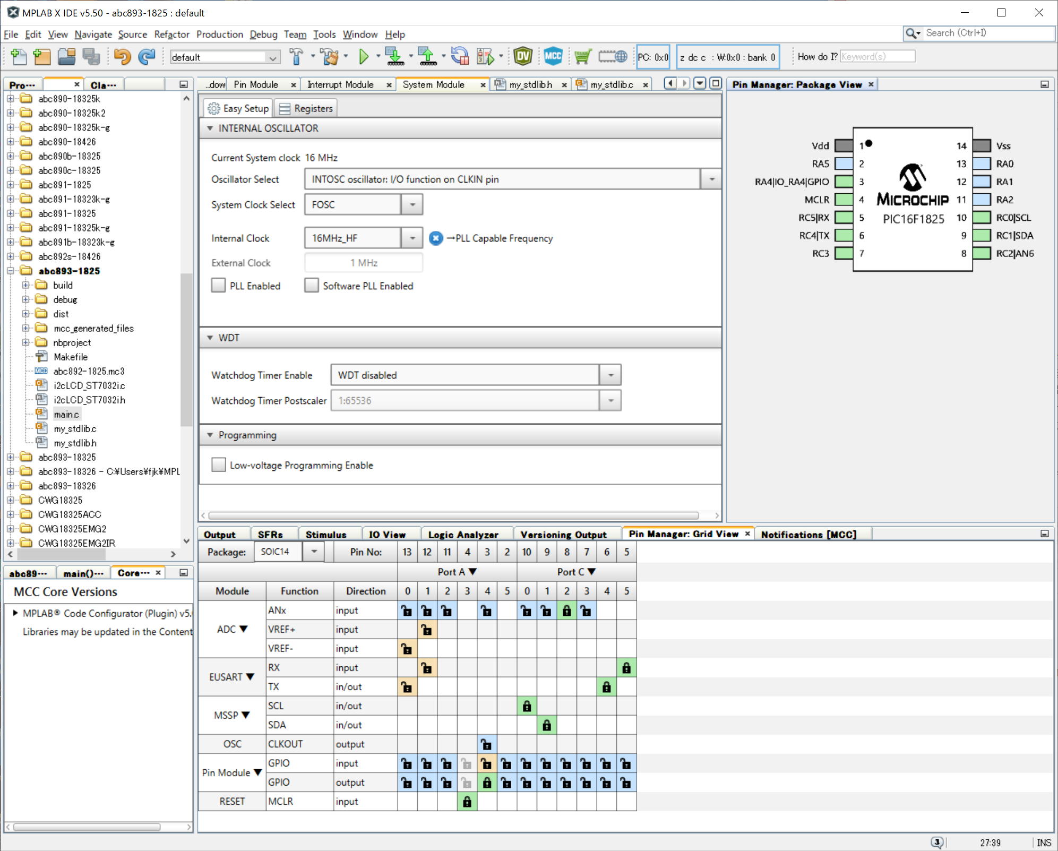Click the Undo arrow icon

122,56
